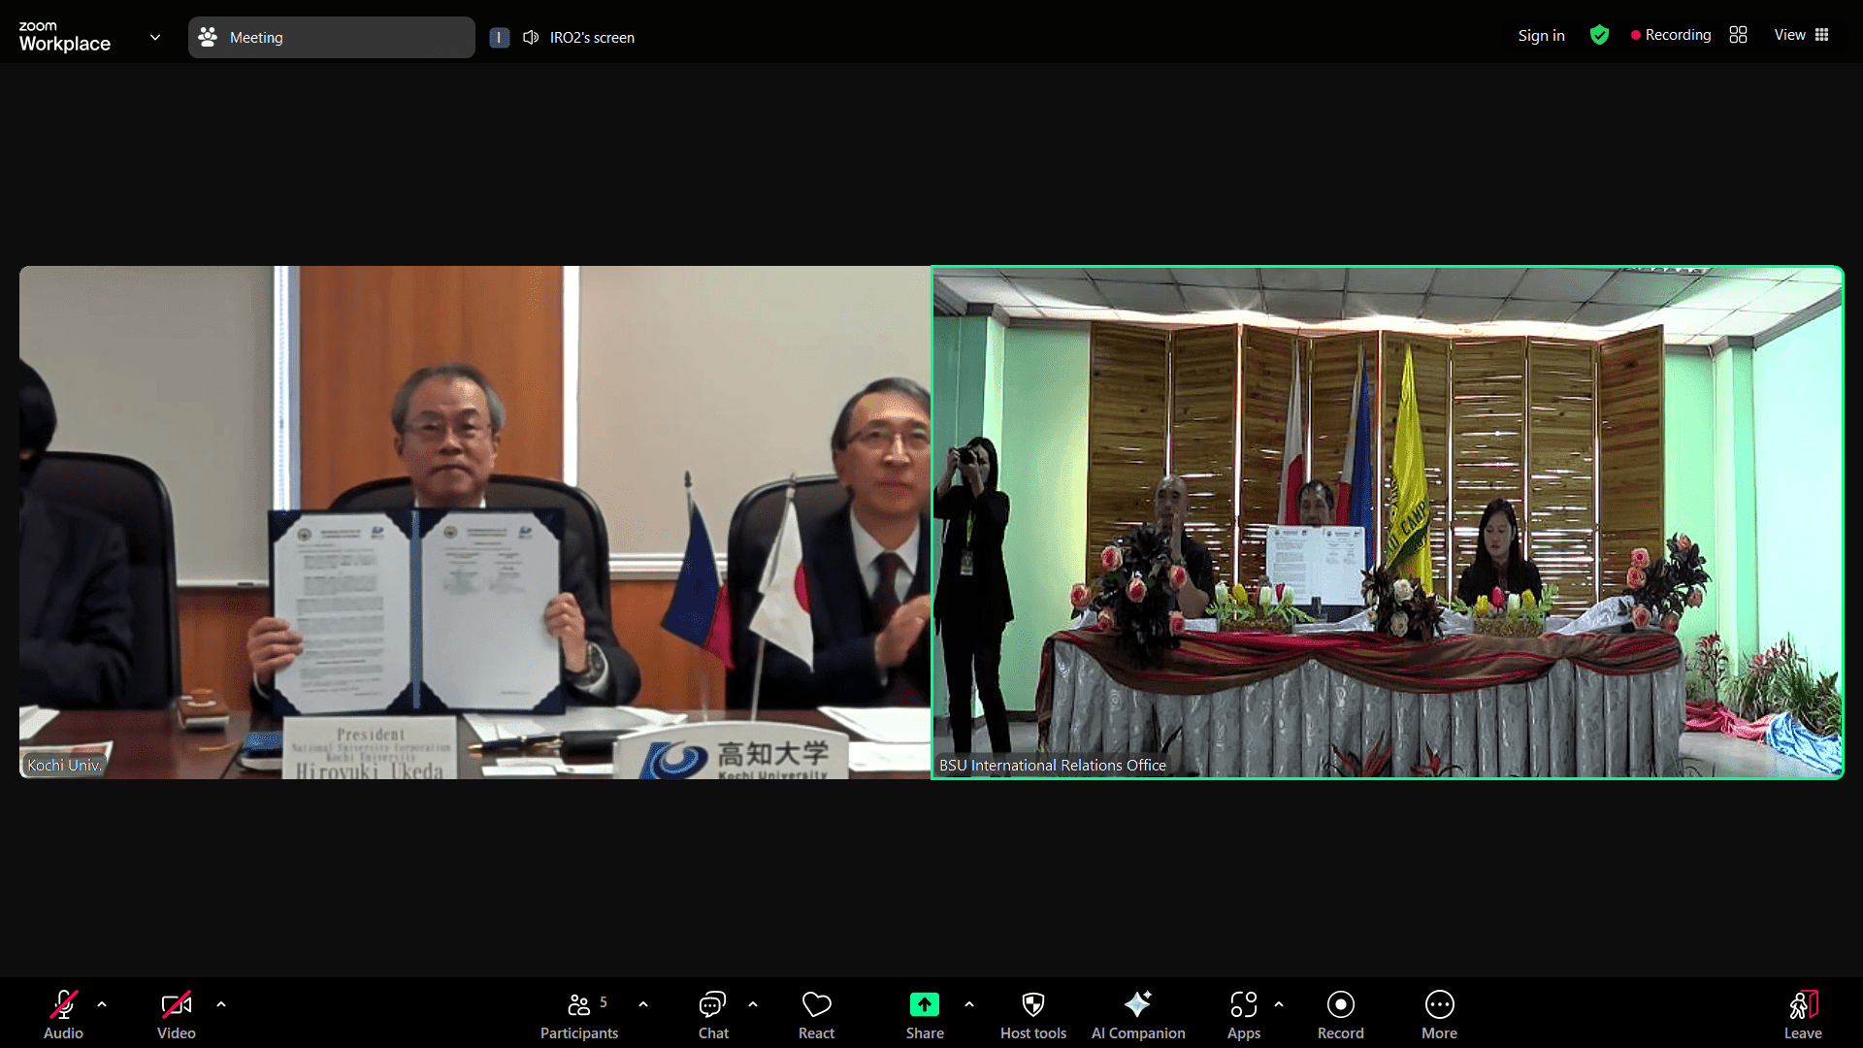Screen dimensions: 1863x1048
Task: Leave the meeting
Action: pos(1802,1014)
